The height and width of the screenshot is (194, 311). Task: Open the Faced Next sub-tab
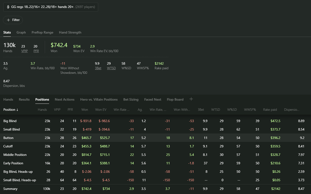pyautogui.click(x=152, y=100)
